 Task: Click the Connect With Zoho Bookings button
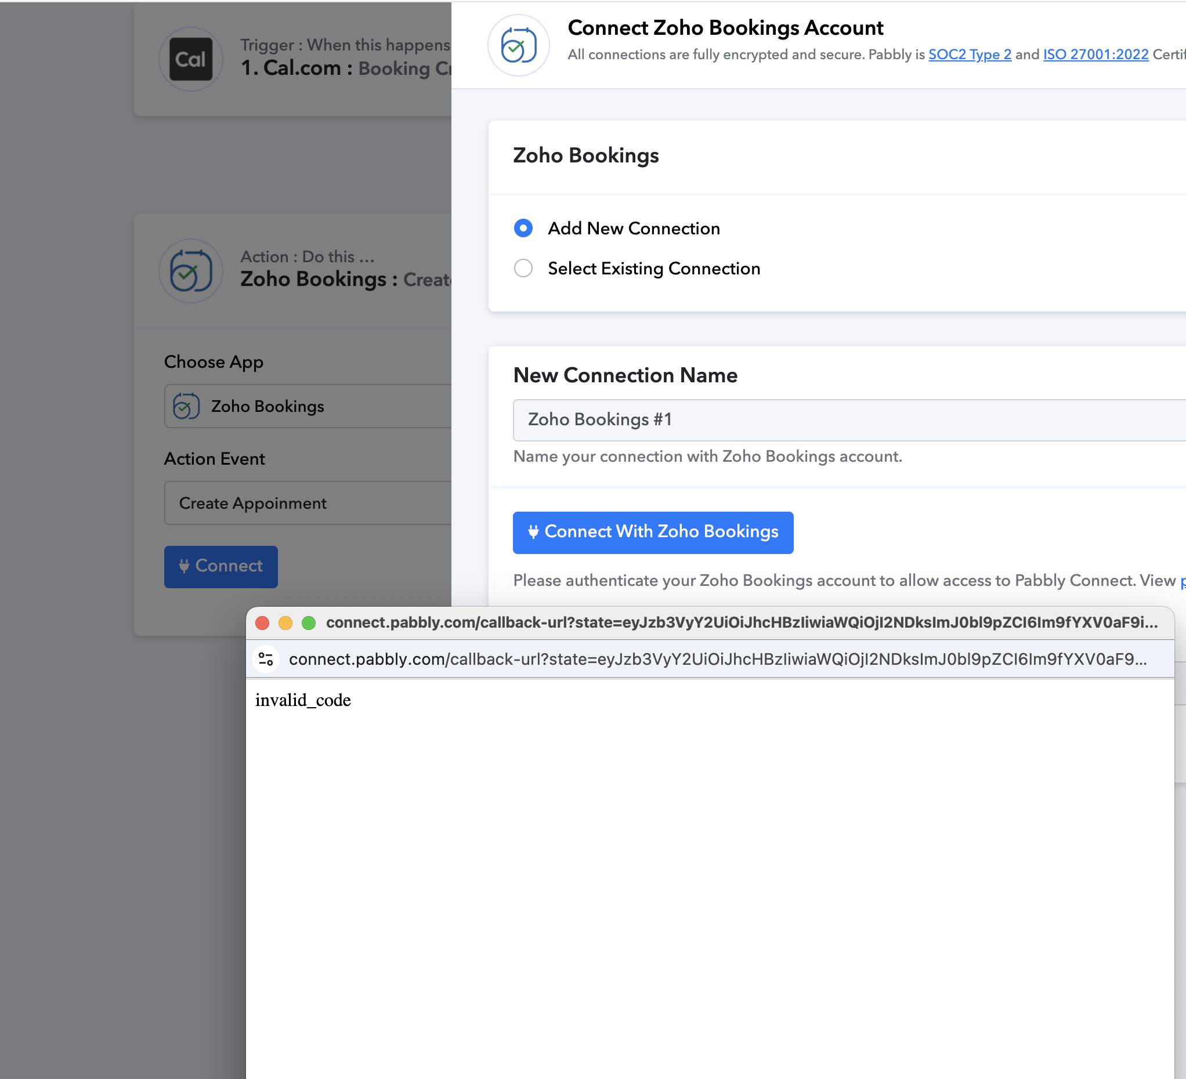[653, 532]
